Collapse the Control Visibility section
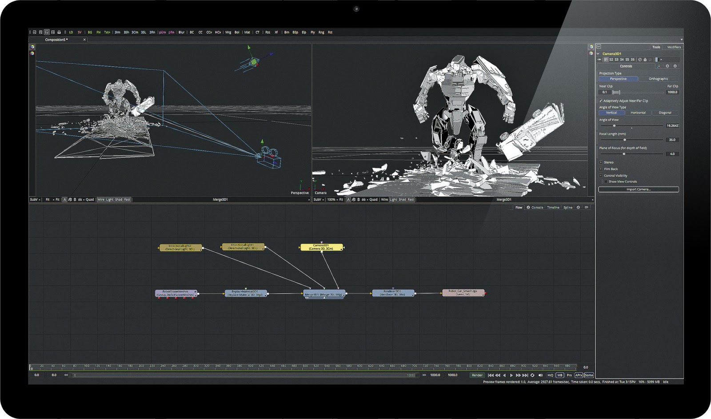This screenshot has width=711, height=419. [601, 175]
